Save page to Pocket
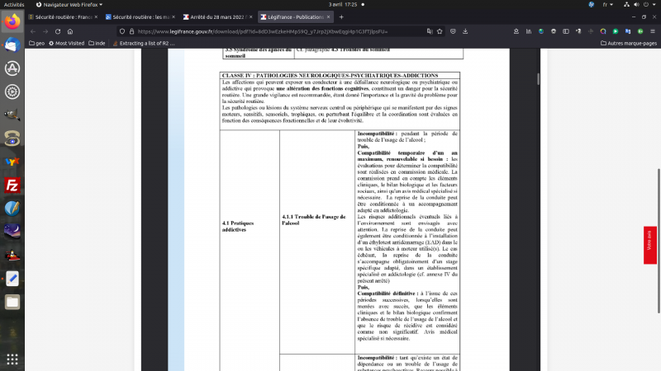This screenshot has width=661, height=371. 453,31
